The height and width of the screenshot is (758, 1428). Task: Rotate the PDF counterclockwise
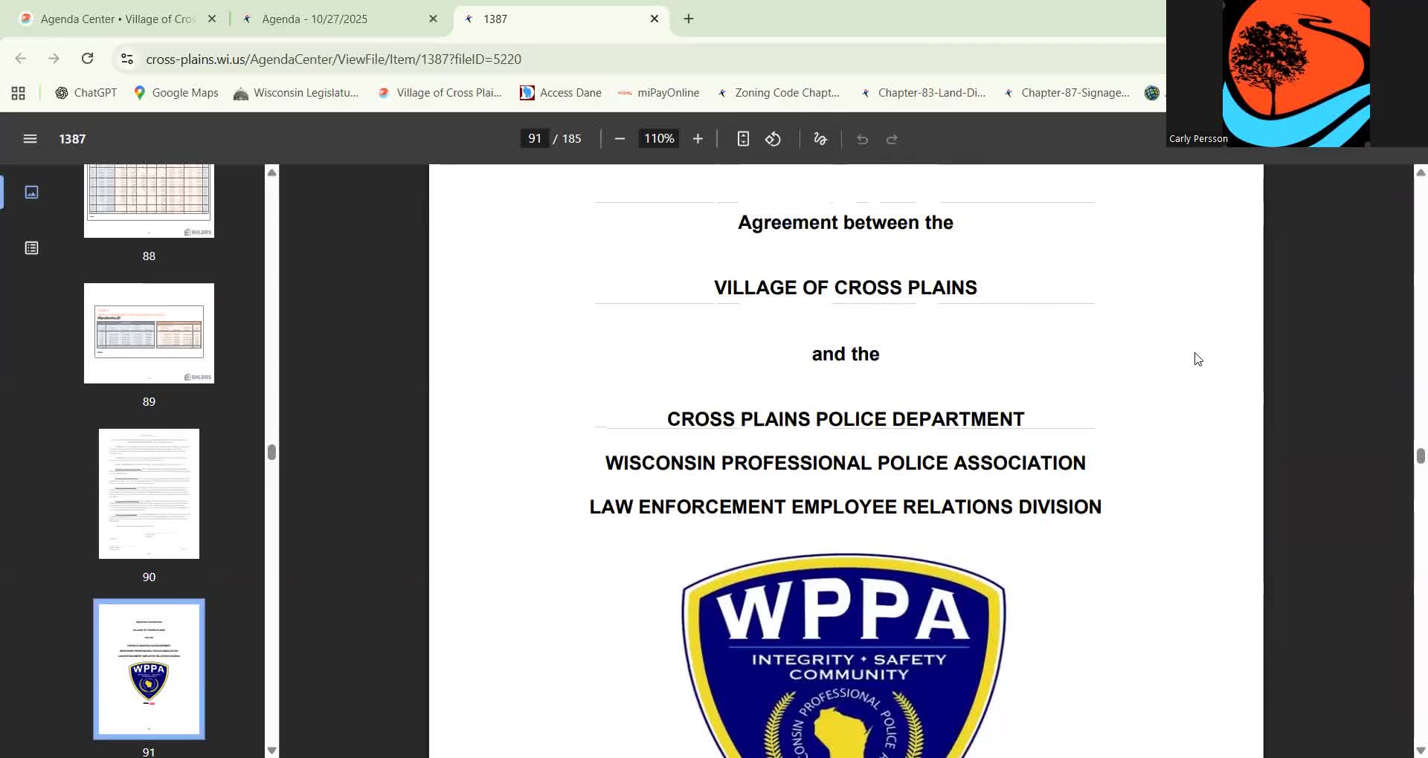coord(773,138)
